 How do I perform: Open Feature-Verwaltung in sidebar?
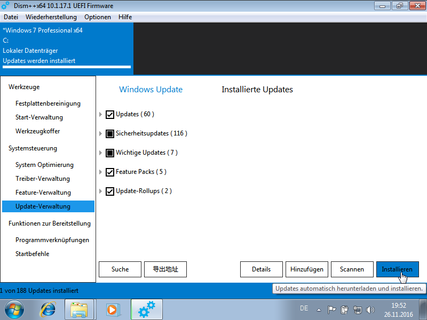(43, 193)
